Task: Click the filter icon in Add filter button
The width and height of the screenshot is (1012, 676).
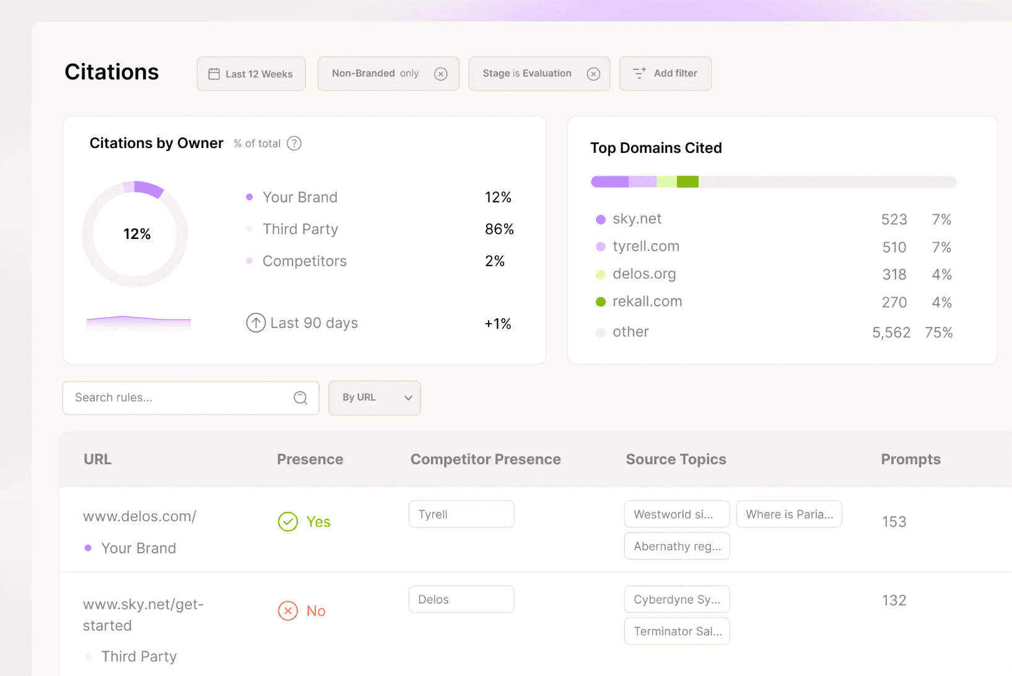Action: coord(639,73)
